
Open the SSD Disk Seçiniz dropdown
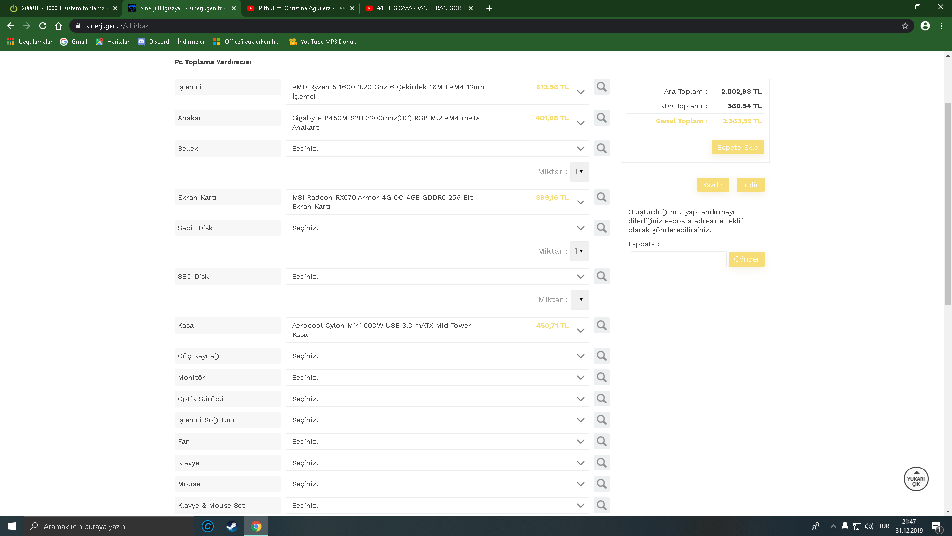click(x=437, y=277)
